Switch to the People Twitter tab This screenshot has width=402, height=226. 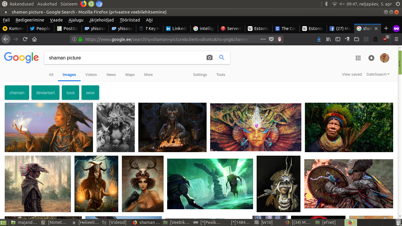coord(40,29)
